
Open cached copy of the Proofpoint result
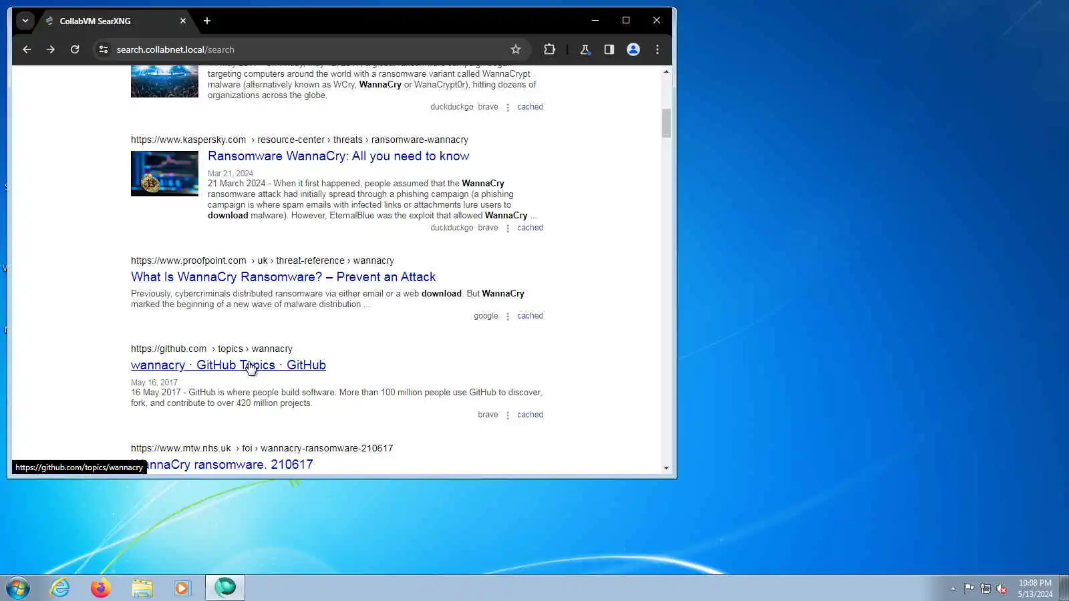tap(530, 316)
